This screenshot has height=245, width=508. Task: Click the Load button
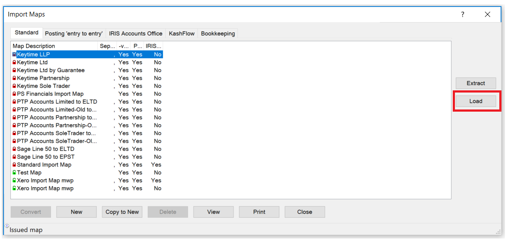tap(476, 101)
